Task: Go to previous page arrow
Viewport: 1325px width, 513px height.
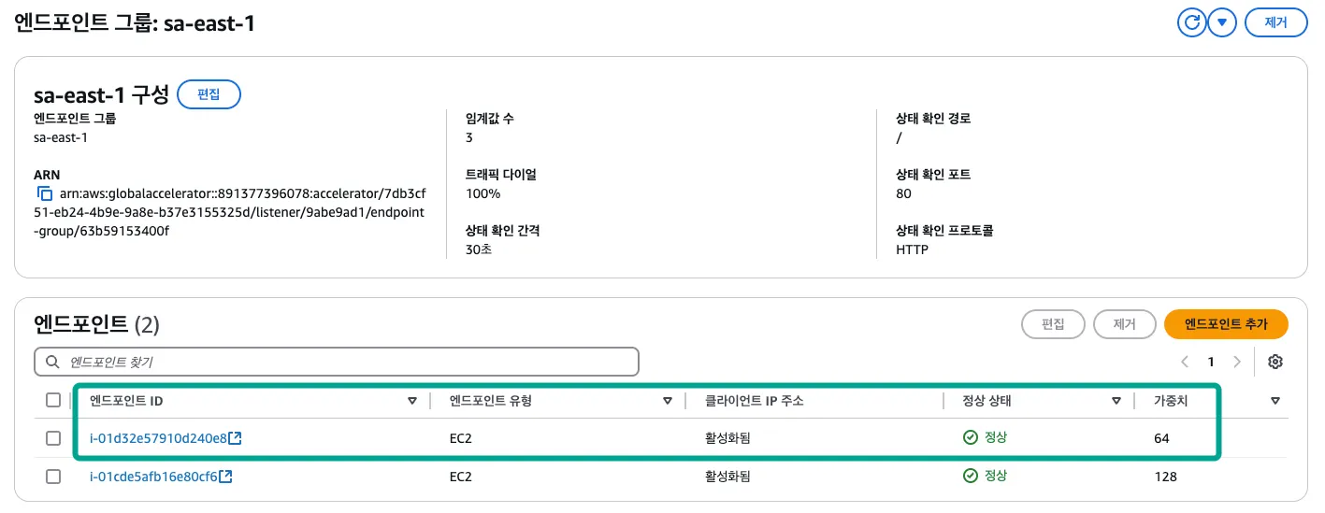Action: (1185, 363)
